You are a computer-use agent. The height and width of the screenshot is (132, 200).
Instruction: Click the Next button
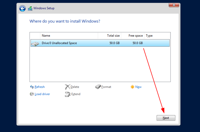166,118
